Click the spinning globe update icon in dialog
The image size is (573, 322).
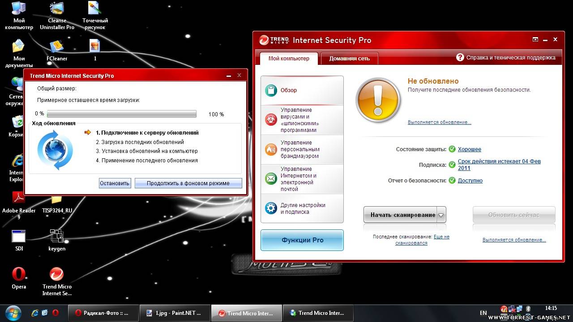point(55,150)
